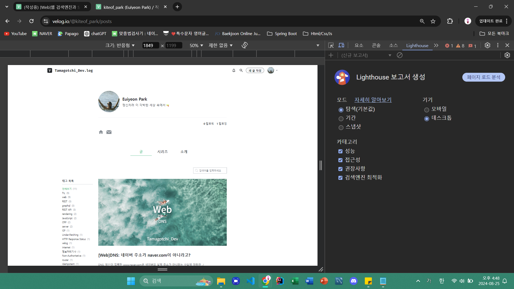Open the 시리즈 tab on velog profile
The width and height of the screenshot is (514, 289).
tap(162, 152)
